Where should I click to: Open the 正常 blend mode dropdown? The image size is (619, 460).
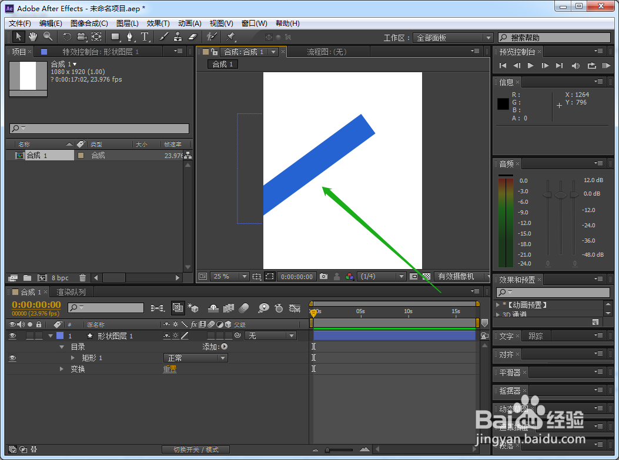tap(195, 358)
